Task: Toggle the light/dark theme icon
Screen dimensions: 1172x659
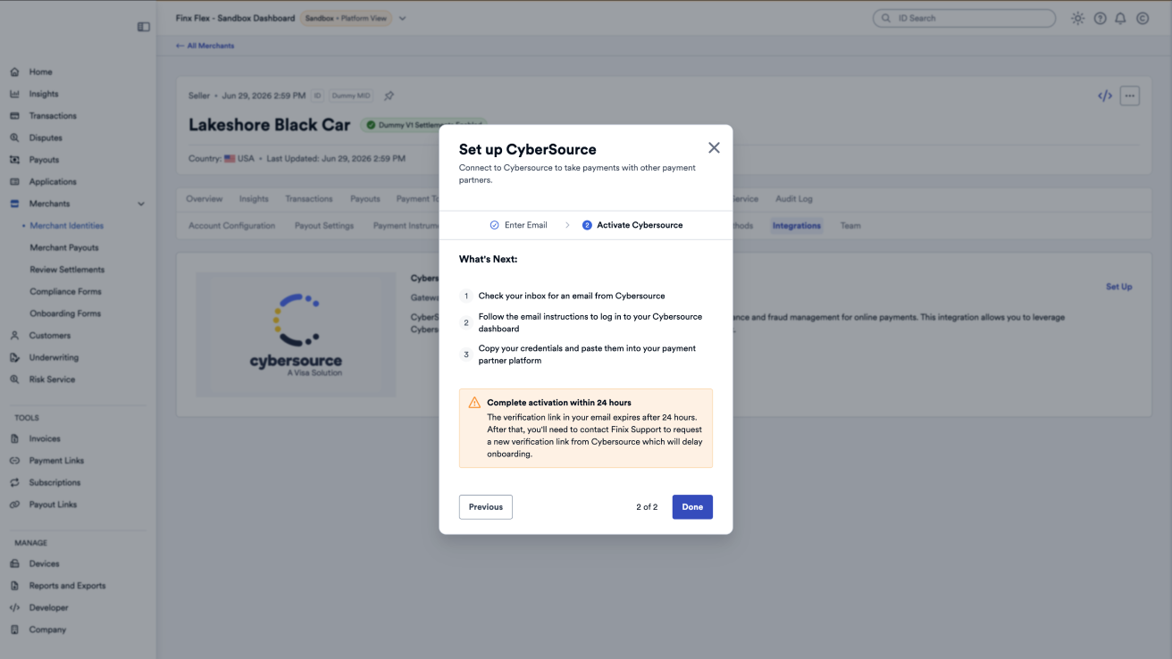Action: 1078,18
